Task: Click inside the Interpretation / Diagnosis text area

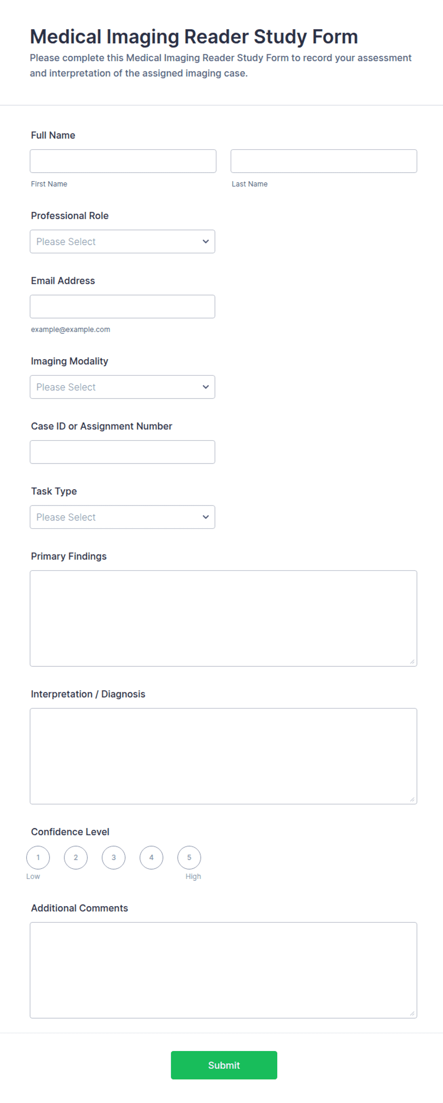Action: pos(223,756)
